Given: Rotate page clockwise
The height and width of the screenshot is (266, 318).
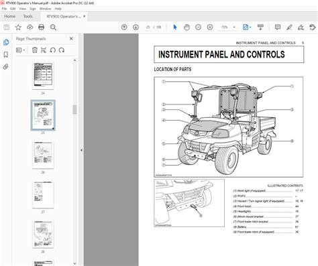Looking at the screenshot, I should pos(62,50).
